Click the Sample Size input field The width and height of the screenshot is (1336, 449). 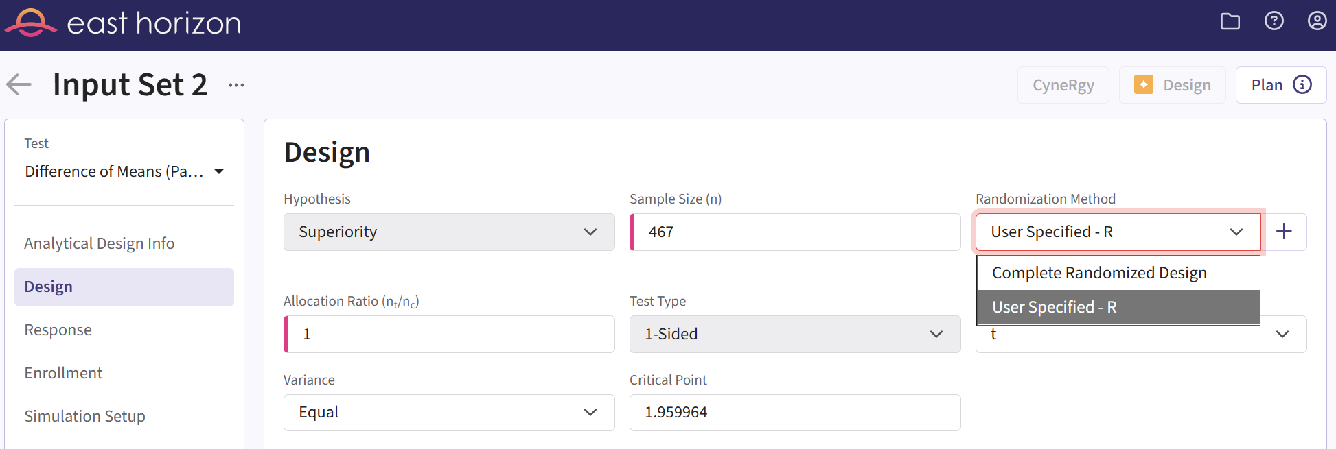pos(796,232)
